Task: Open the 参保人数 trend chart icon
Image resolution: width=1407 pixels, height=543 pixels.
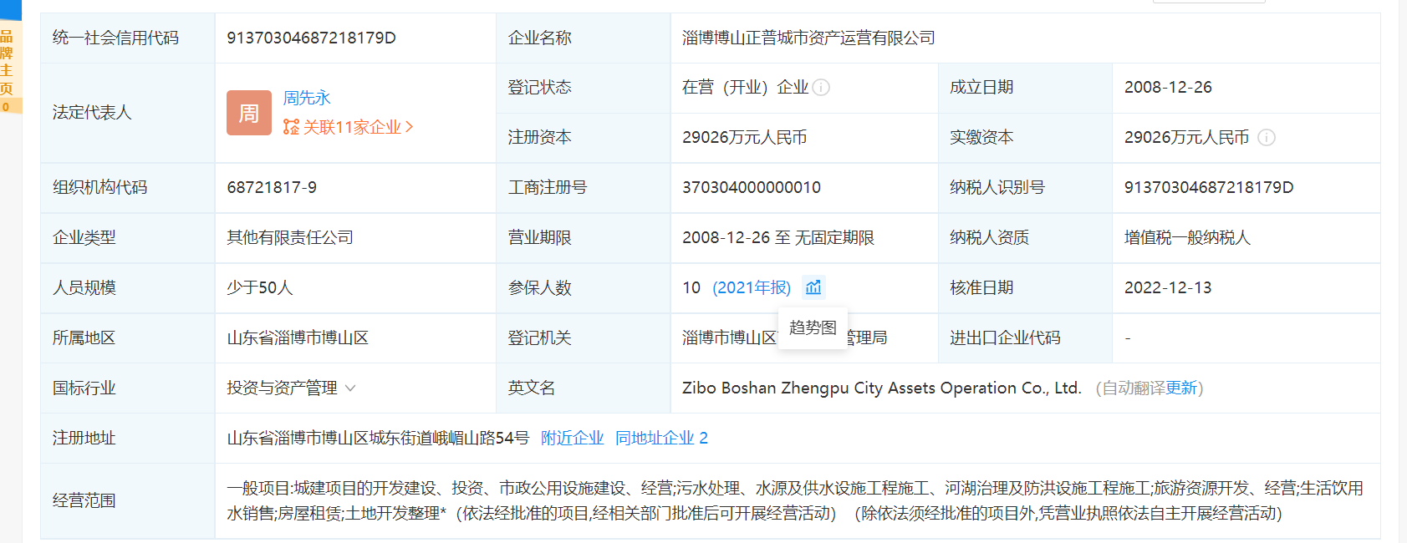Action: [813, 287]
